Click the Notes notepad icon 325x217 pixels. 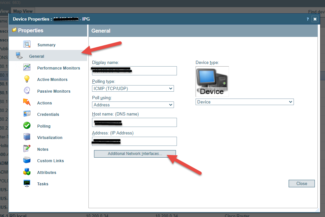(27, 148)
